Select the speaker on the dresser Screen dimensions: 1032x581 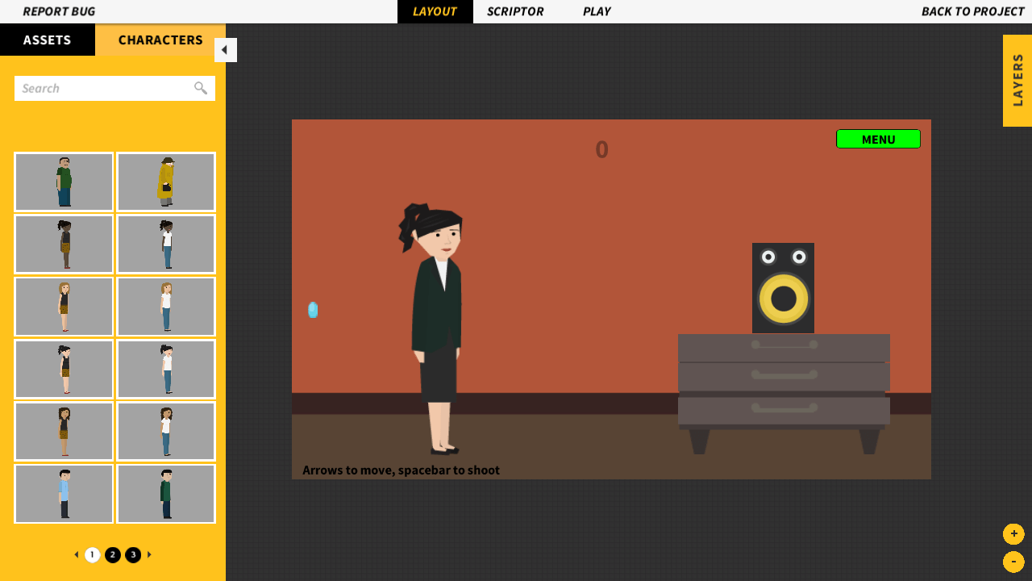(783, 288)
